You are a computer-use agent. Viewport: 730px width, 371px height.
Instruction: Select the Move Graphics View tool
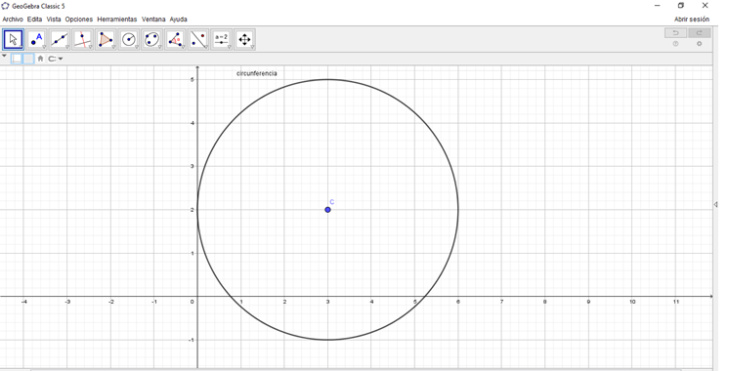point(244,39)
